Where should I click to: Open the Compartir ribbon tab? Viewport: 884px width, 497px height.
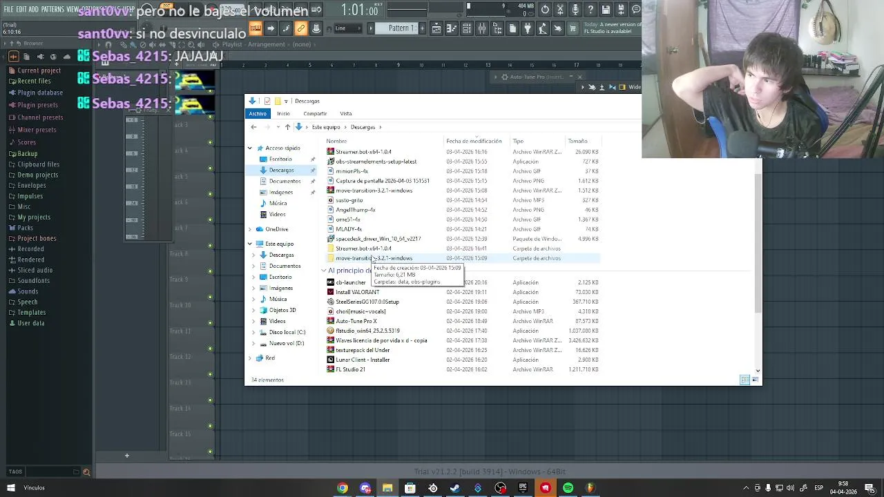[315, 113]
